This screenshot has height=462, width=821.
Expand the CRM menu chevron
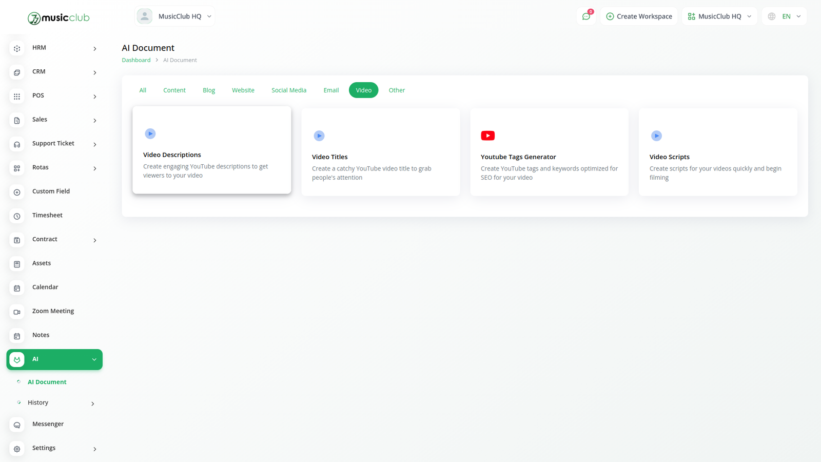pos(95,73)
